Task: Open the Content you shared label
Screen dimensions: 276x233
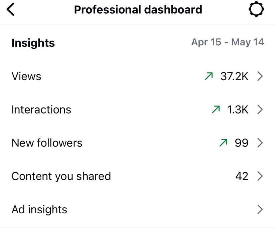Action: click(61, 176)
